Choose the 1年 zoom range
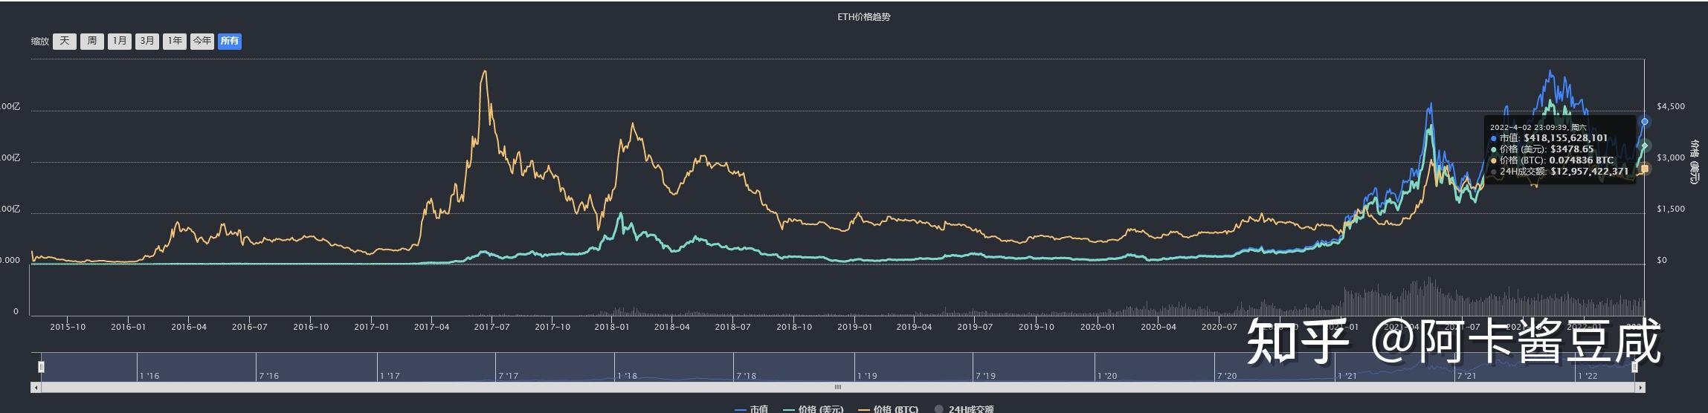Image resolution: width=1708 pixels, height=413 pixels. point(175,41)
